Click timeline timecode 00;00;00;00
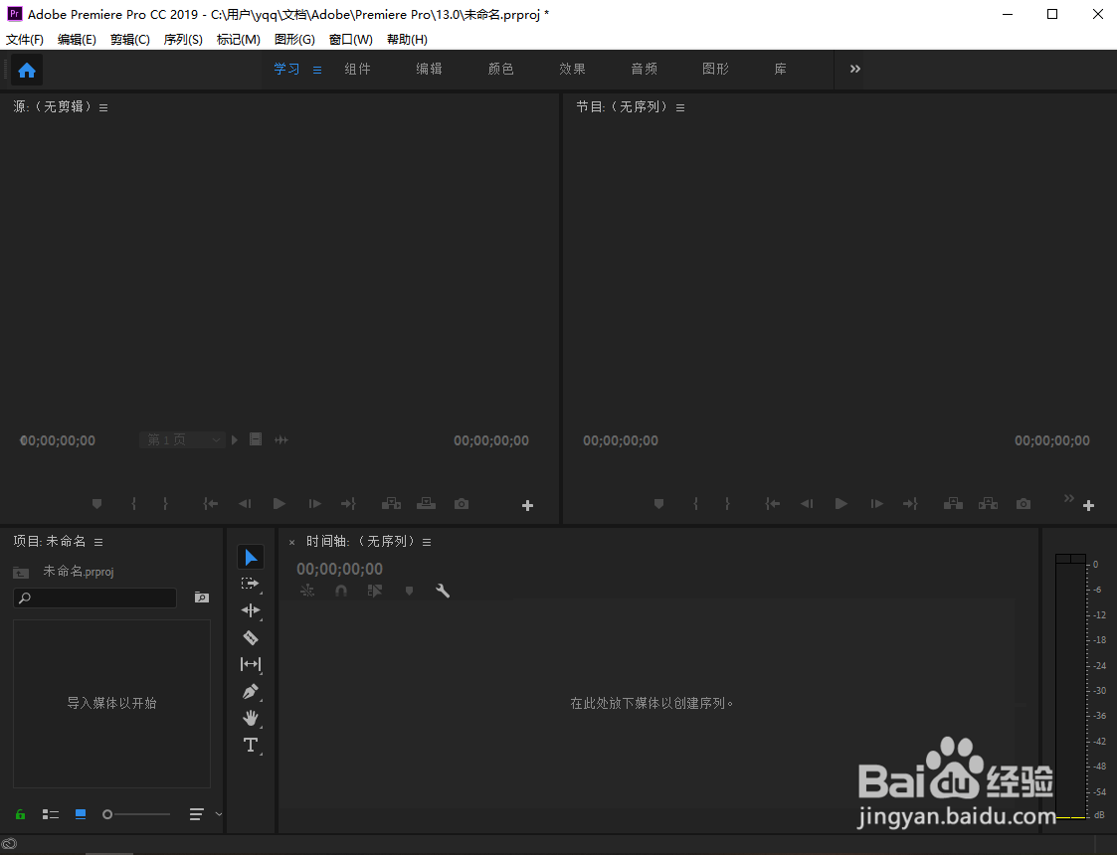The image size is (1117, 855). [x=340, y=569]
